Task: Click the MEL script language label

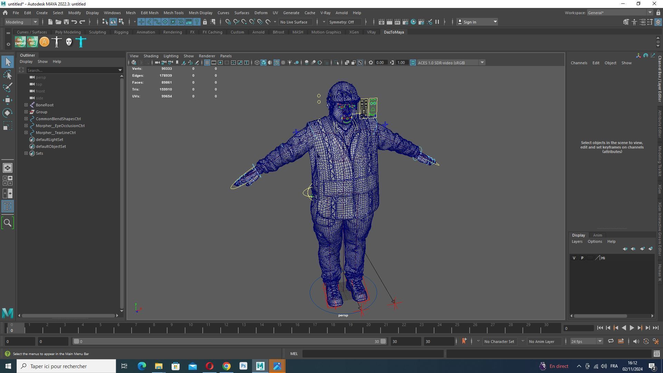Action: (x=294, y=354)
